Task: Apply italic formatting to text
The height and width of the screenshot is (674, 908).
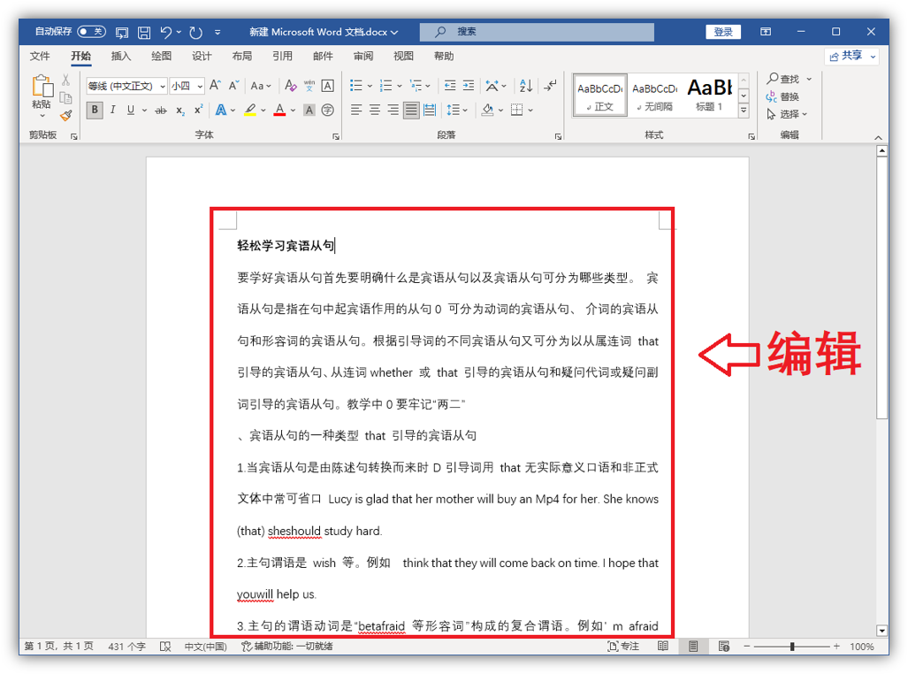Action: click(113, 111)
